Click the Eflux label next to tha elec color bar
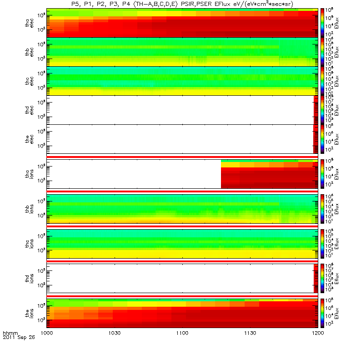The image size is (341, 363). click(x=336, y=23)
